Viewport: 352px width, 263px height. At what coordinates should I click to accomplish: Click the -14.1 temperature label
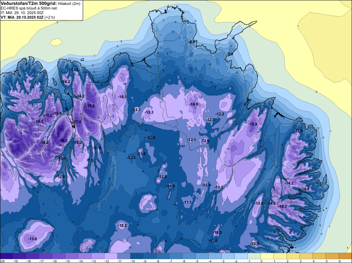click(x=122, y=97)
